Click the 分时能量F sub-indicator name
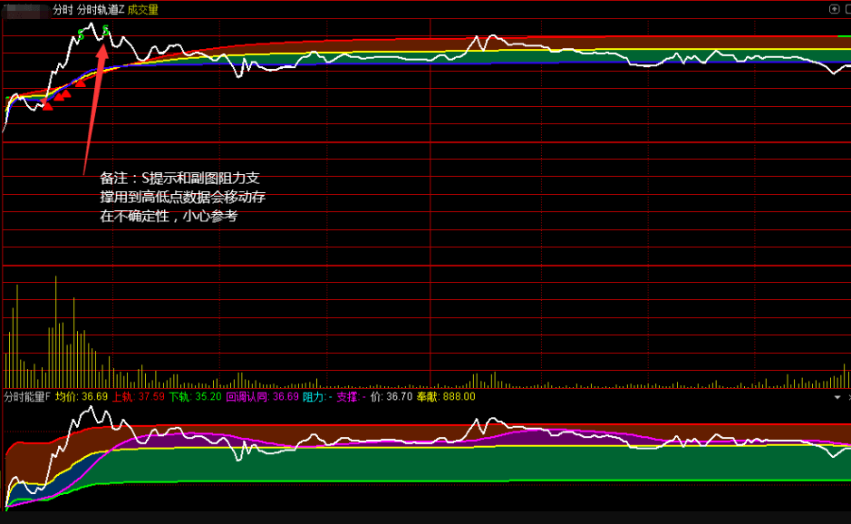The height and width of the screenshot is (524, 851). [27, 397]
